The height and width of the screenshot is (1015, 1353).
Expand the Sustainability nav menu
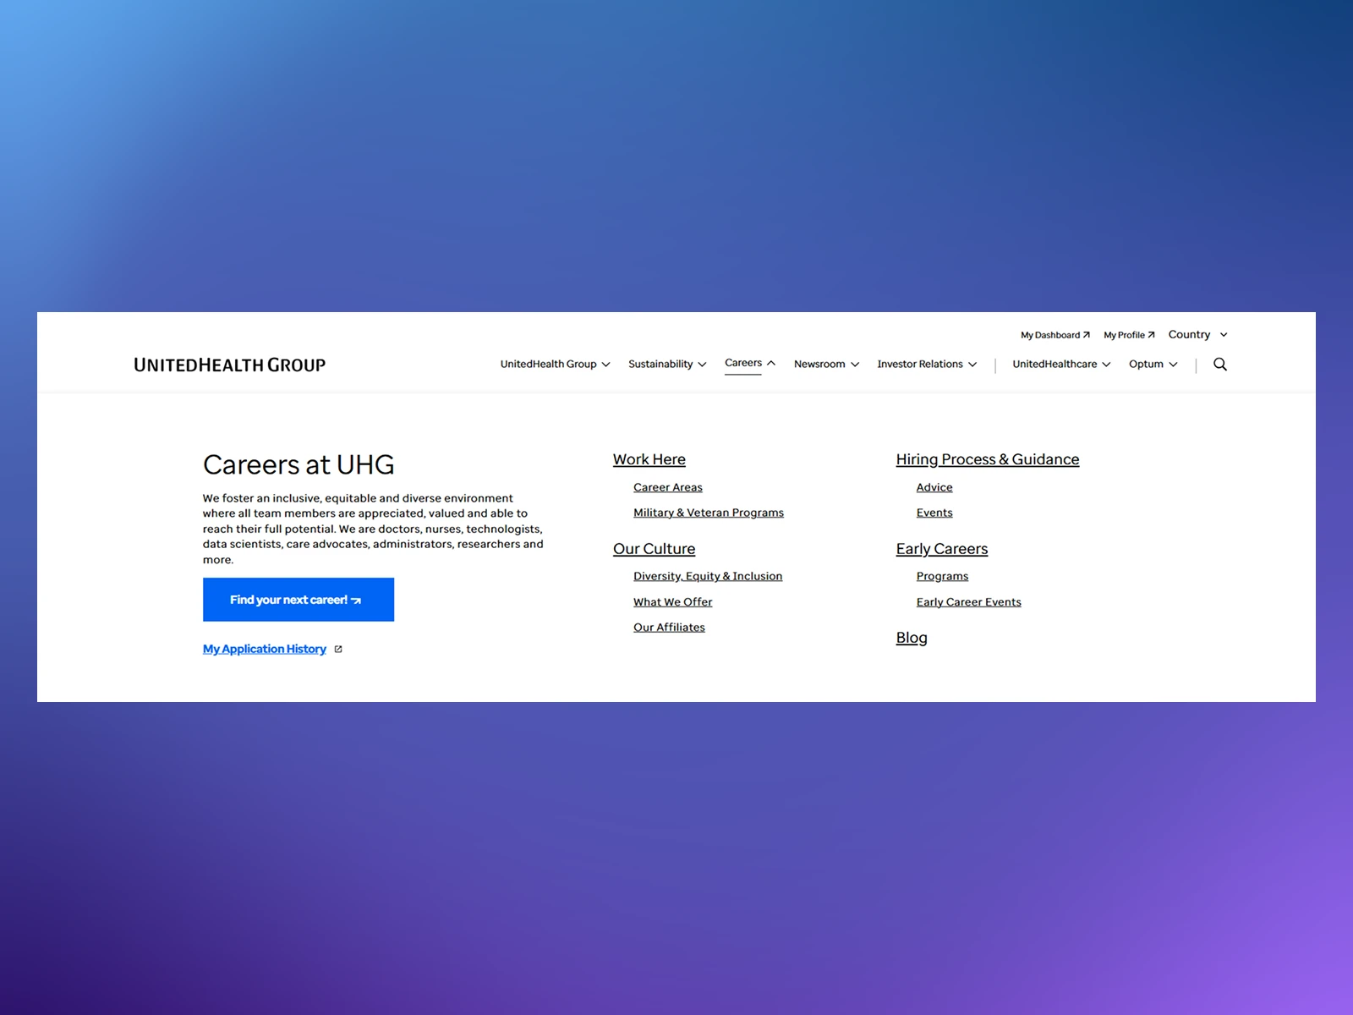tap(667, 364)
